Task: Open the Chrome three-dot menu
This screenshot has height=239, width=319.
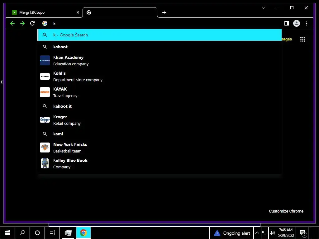Action: tap(307, 23)
